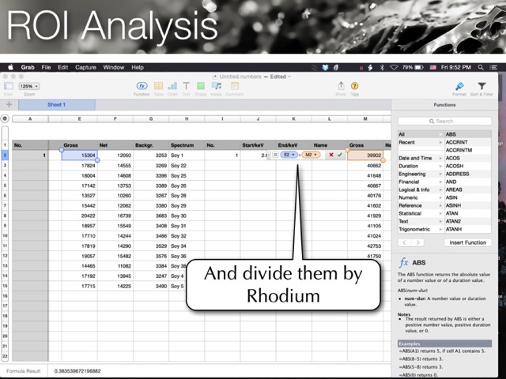
Task: Cancel formula with red X
Action: [331, 156]
